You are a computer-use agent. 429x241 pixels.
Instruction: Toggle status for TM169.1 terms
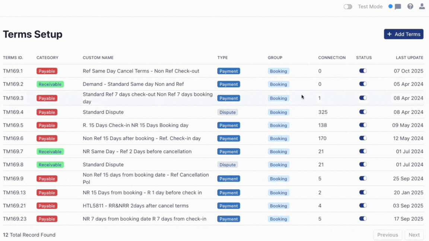(363, 71)
